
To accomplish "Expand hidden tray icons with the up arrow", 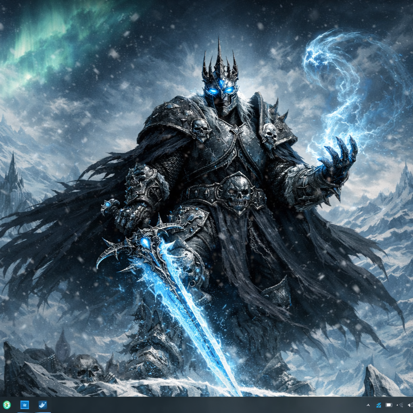I will point(368,405).
